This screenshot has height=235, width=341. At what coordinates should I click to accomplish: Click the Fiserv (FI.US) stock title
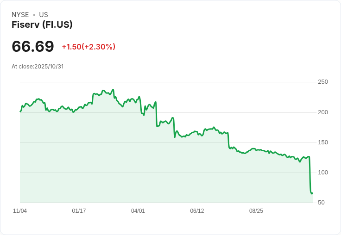coord(42,25)
